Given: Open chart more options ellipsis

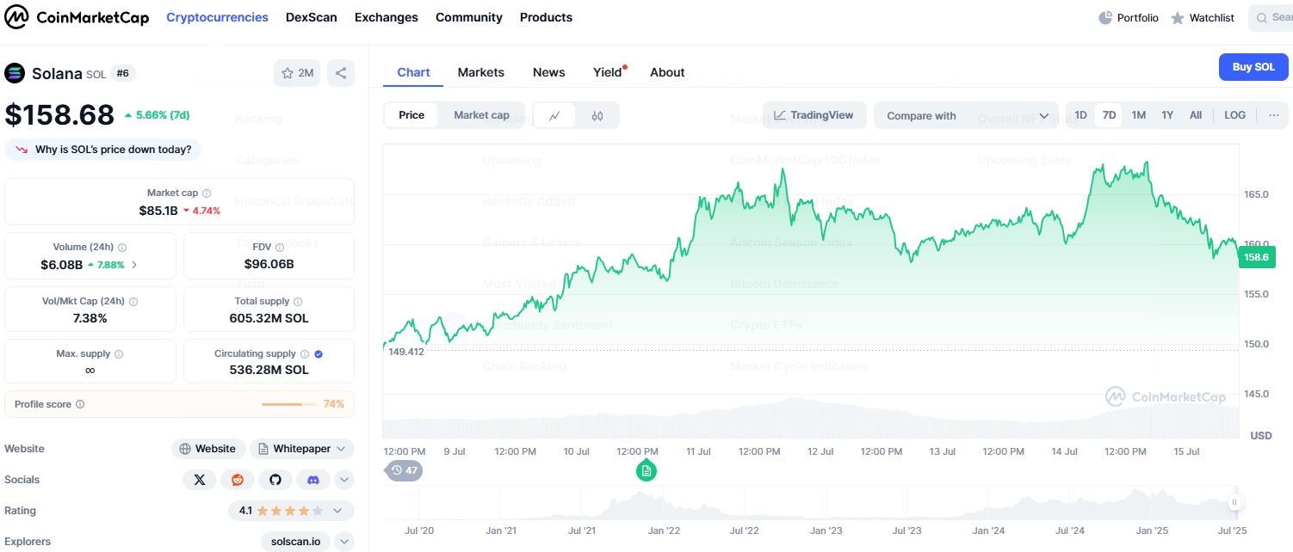Looking at the screenshot, I should click(x=1274, y=115).
